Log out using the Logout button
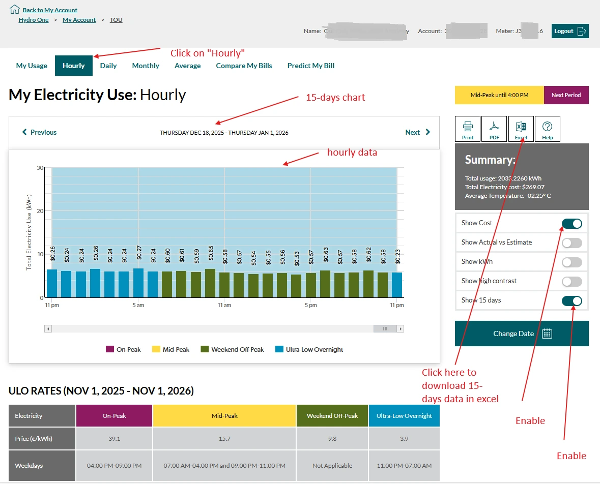The width and height of the screenshot is (600, 484). click(569, 31)
